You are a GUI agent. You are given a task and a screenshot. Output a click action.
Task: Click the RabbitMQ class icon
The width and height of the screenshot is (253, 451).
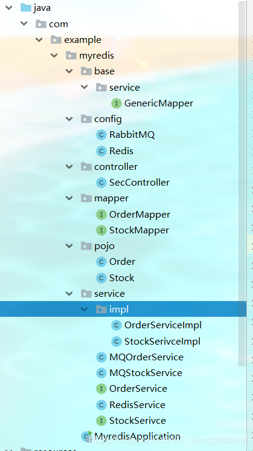click(x=101, y=135)
